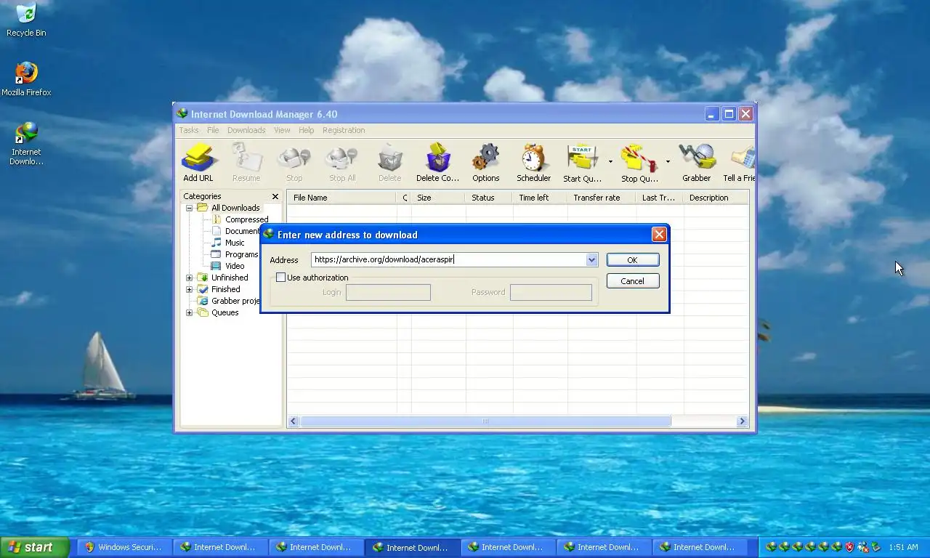Click OK in the address dialog
Image resolution: width=930 pixels, height=558 pixels.
click(x=632, y=260)
